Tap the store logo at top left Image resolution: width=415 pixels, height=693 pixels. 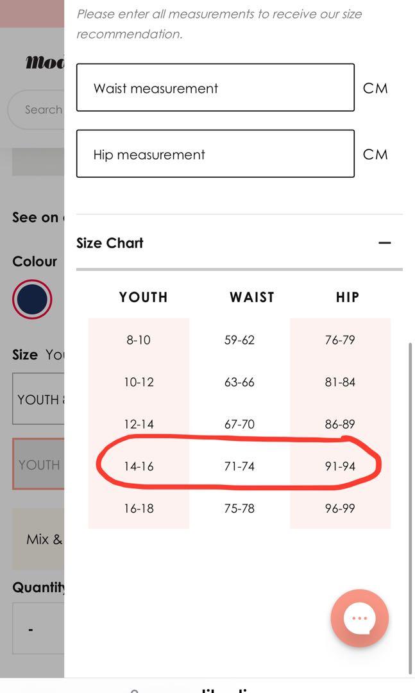click(44, 62)
